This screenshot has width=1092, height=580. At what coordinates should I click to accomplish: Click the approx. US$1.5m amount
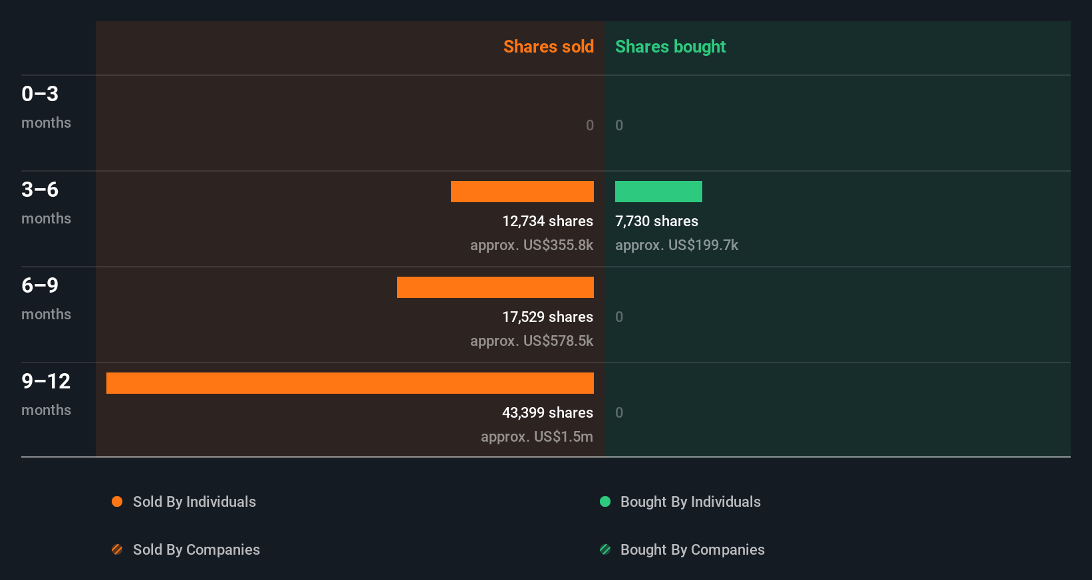point(537,437)
